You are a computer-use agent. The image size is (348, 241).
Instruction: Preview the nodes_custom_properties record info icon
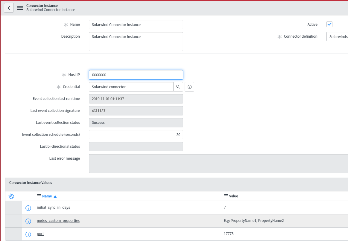tap(28, 221)
